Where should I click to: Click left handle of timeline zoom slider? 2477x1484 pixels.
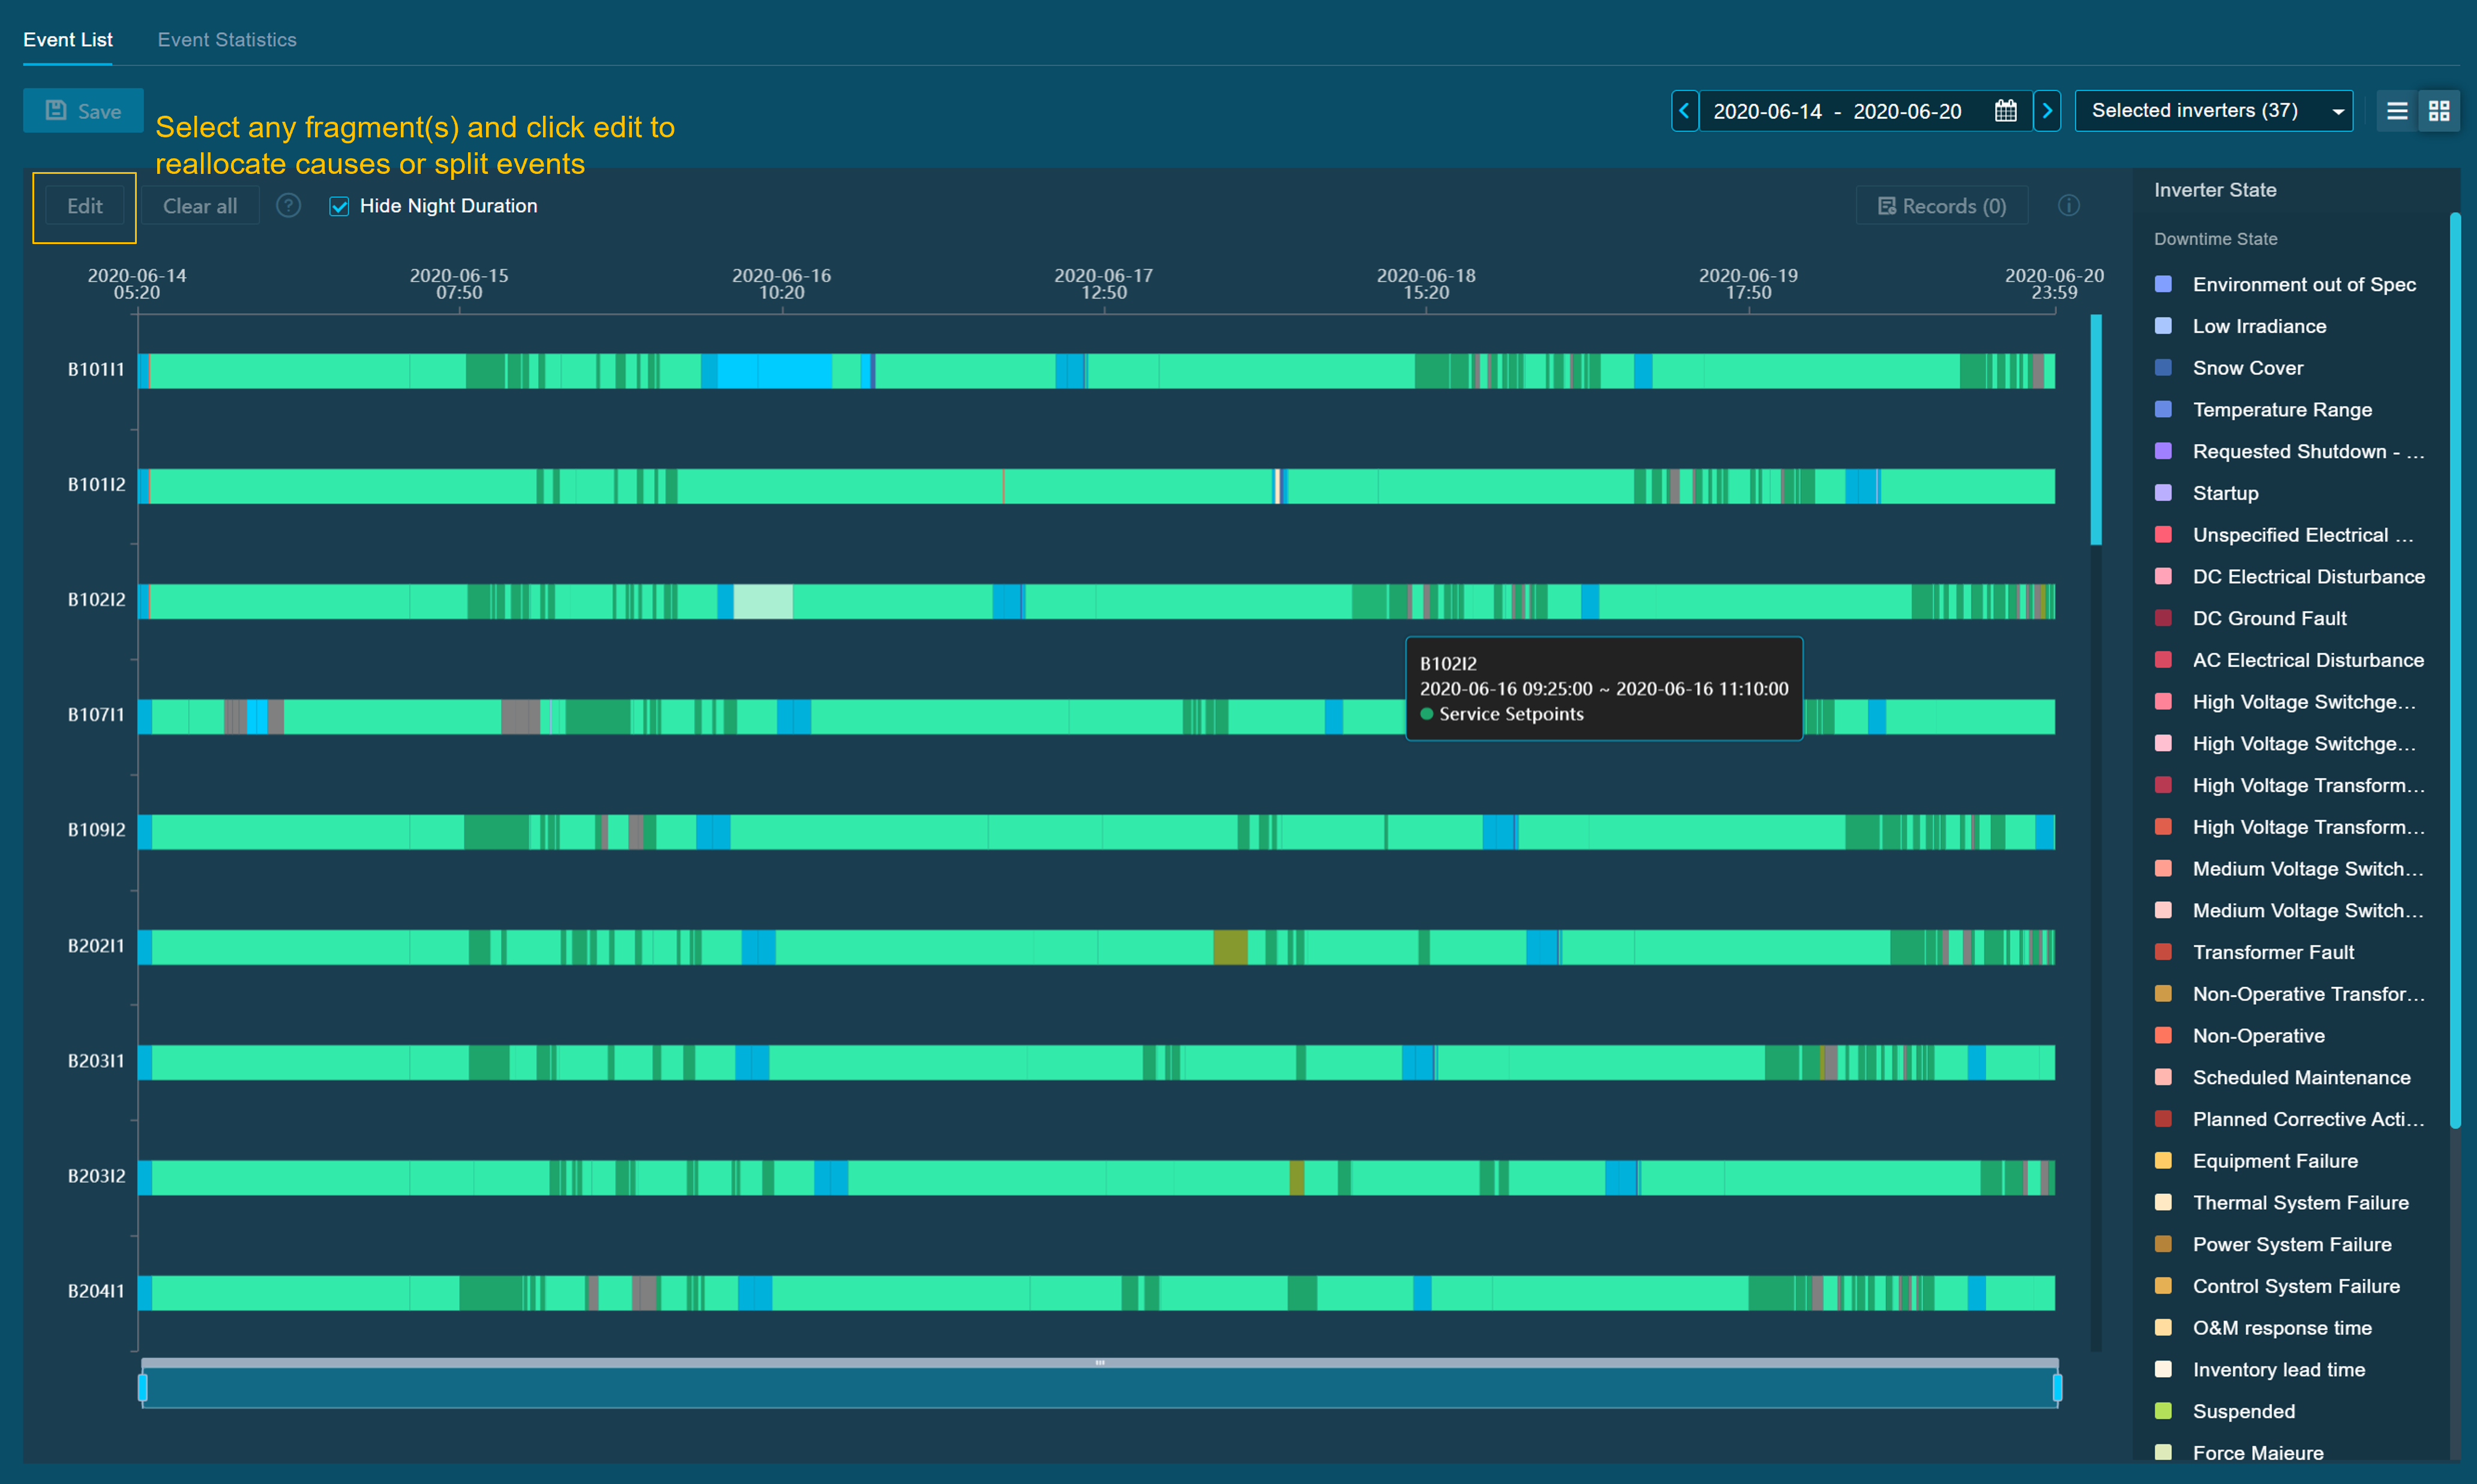[x=143, y=1387]
